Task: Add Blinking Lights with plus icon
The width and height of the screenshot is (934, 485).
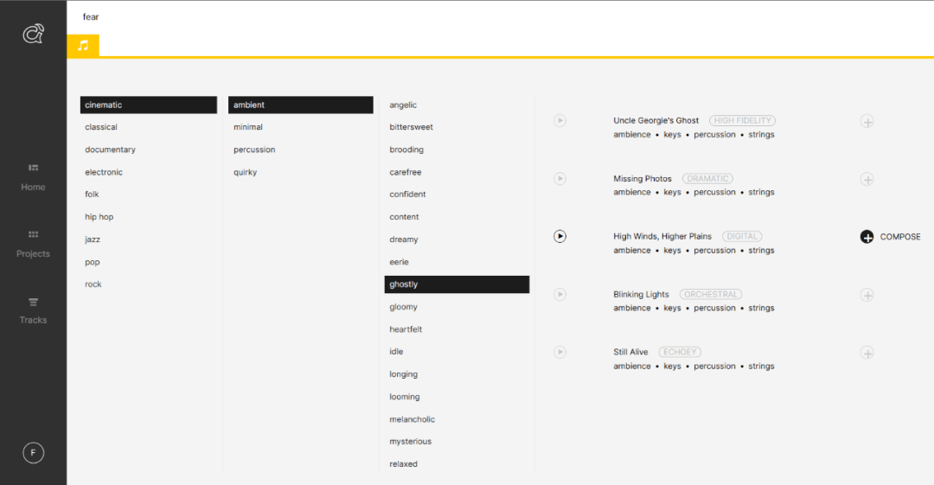Action: point(867,295)
